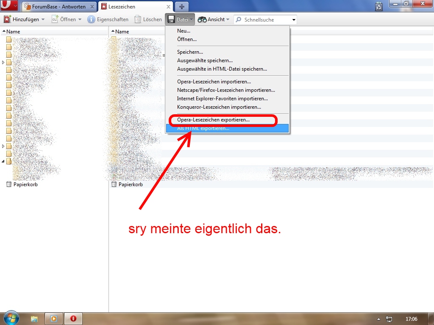Select Papierkorb in left tree panel
Image resolution: width=434 pixels, height=325 pixels.
click(22, 185)
